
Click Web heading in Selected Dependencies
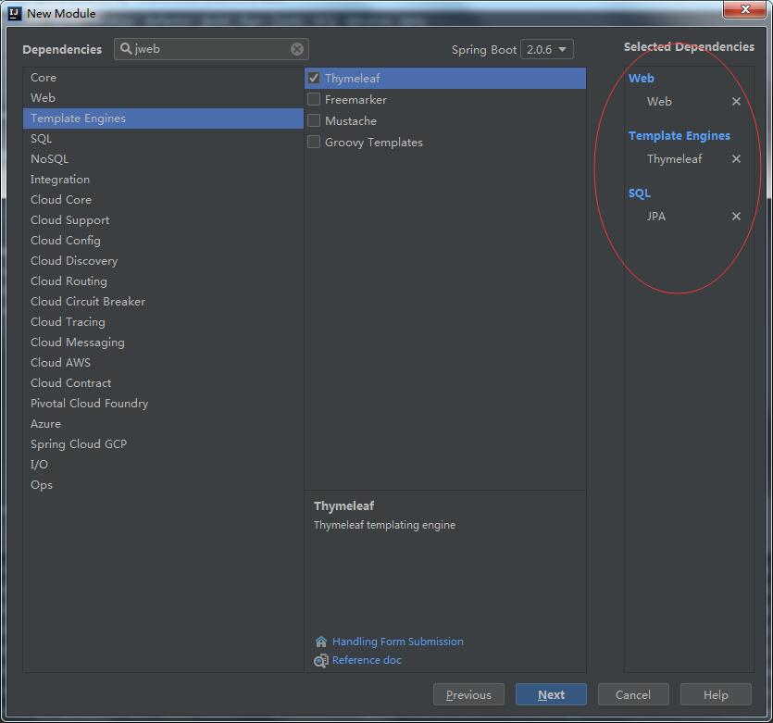(x=642, y=79)
